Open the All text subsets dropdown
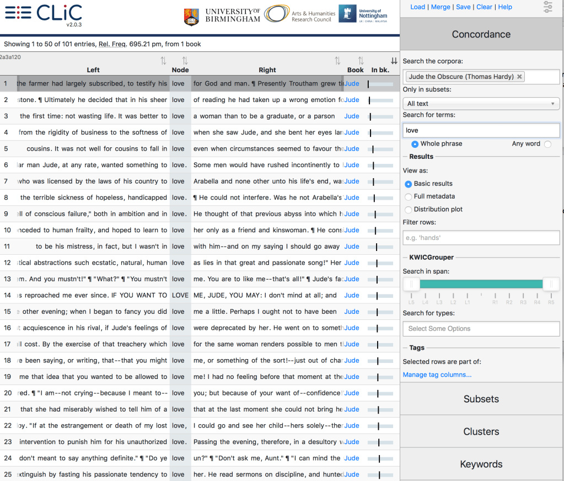 [x=481, y=104]
